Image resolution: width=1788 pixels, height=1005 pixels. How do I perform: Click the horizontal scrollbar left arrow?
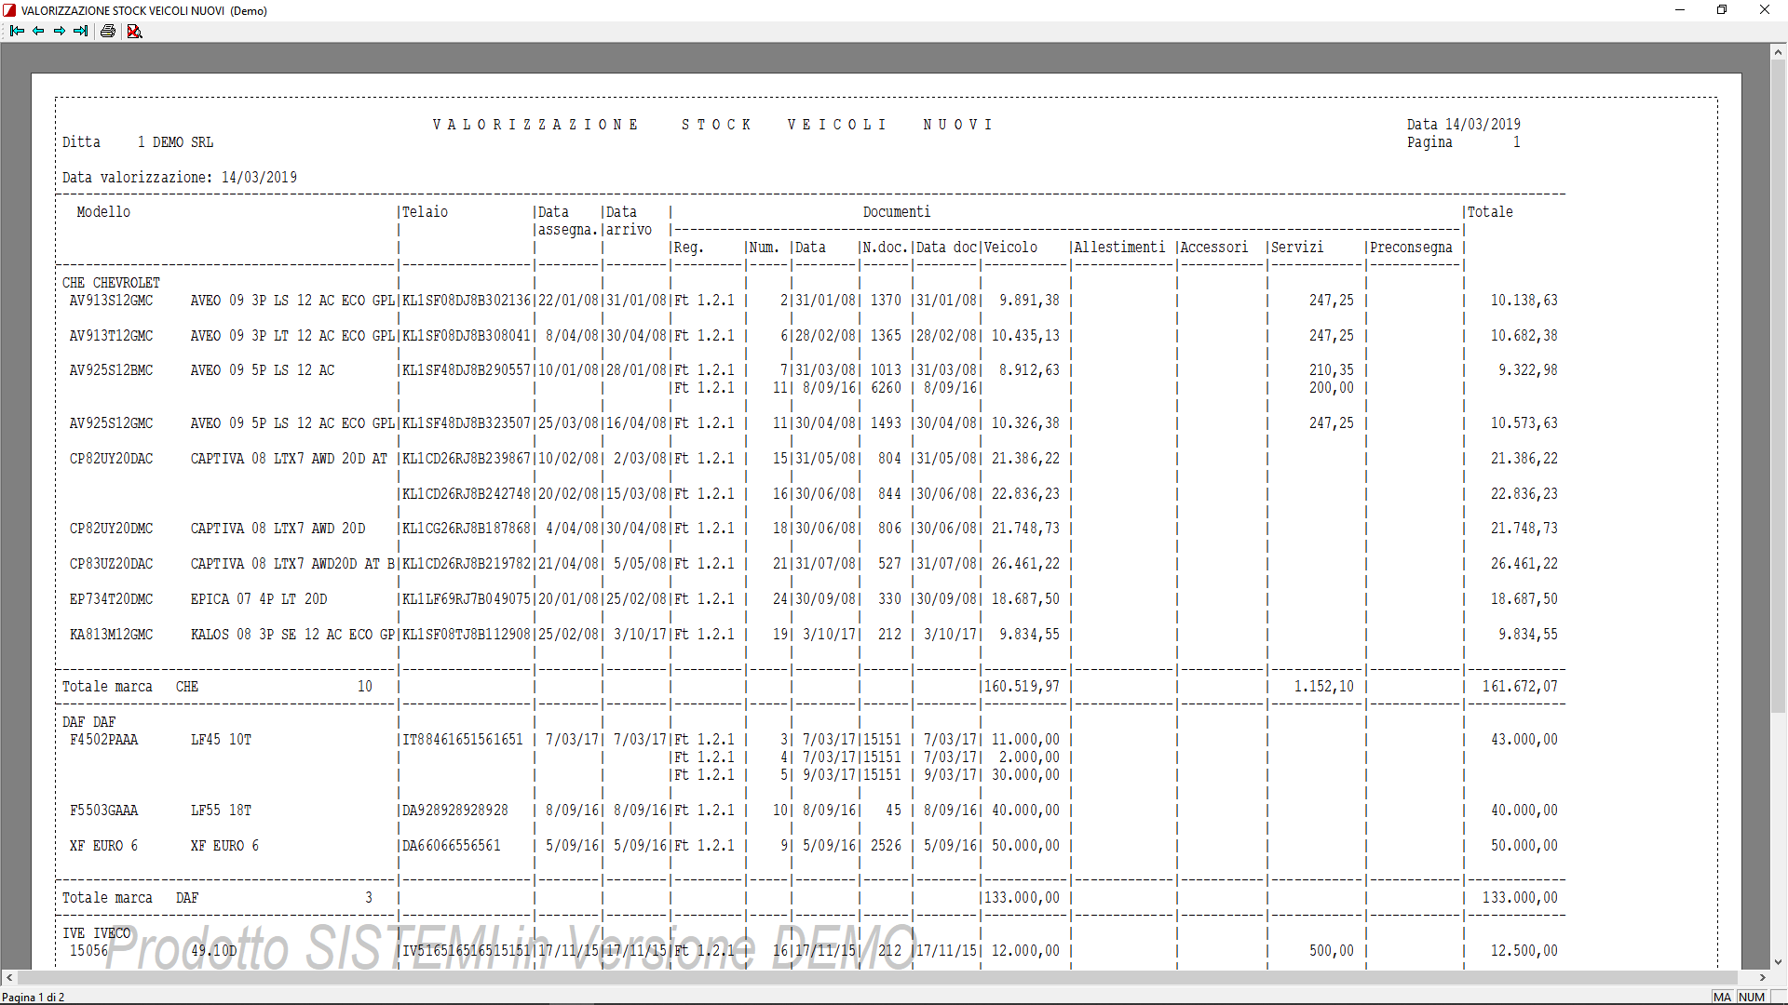9,978
